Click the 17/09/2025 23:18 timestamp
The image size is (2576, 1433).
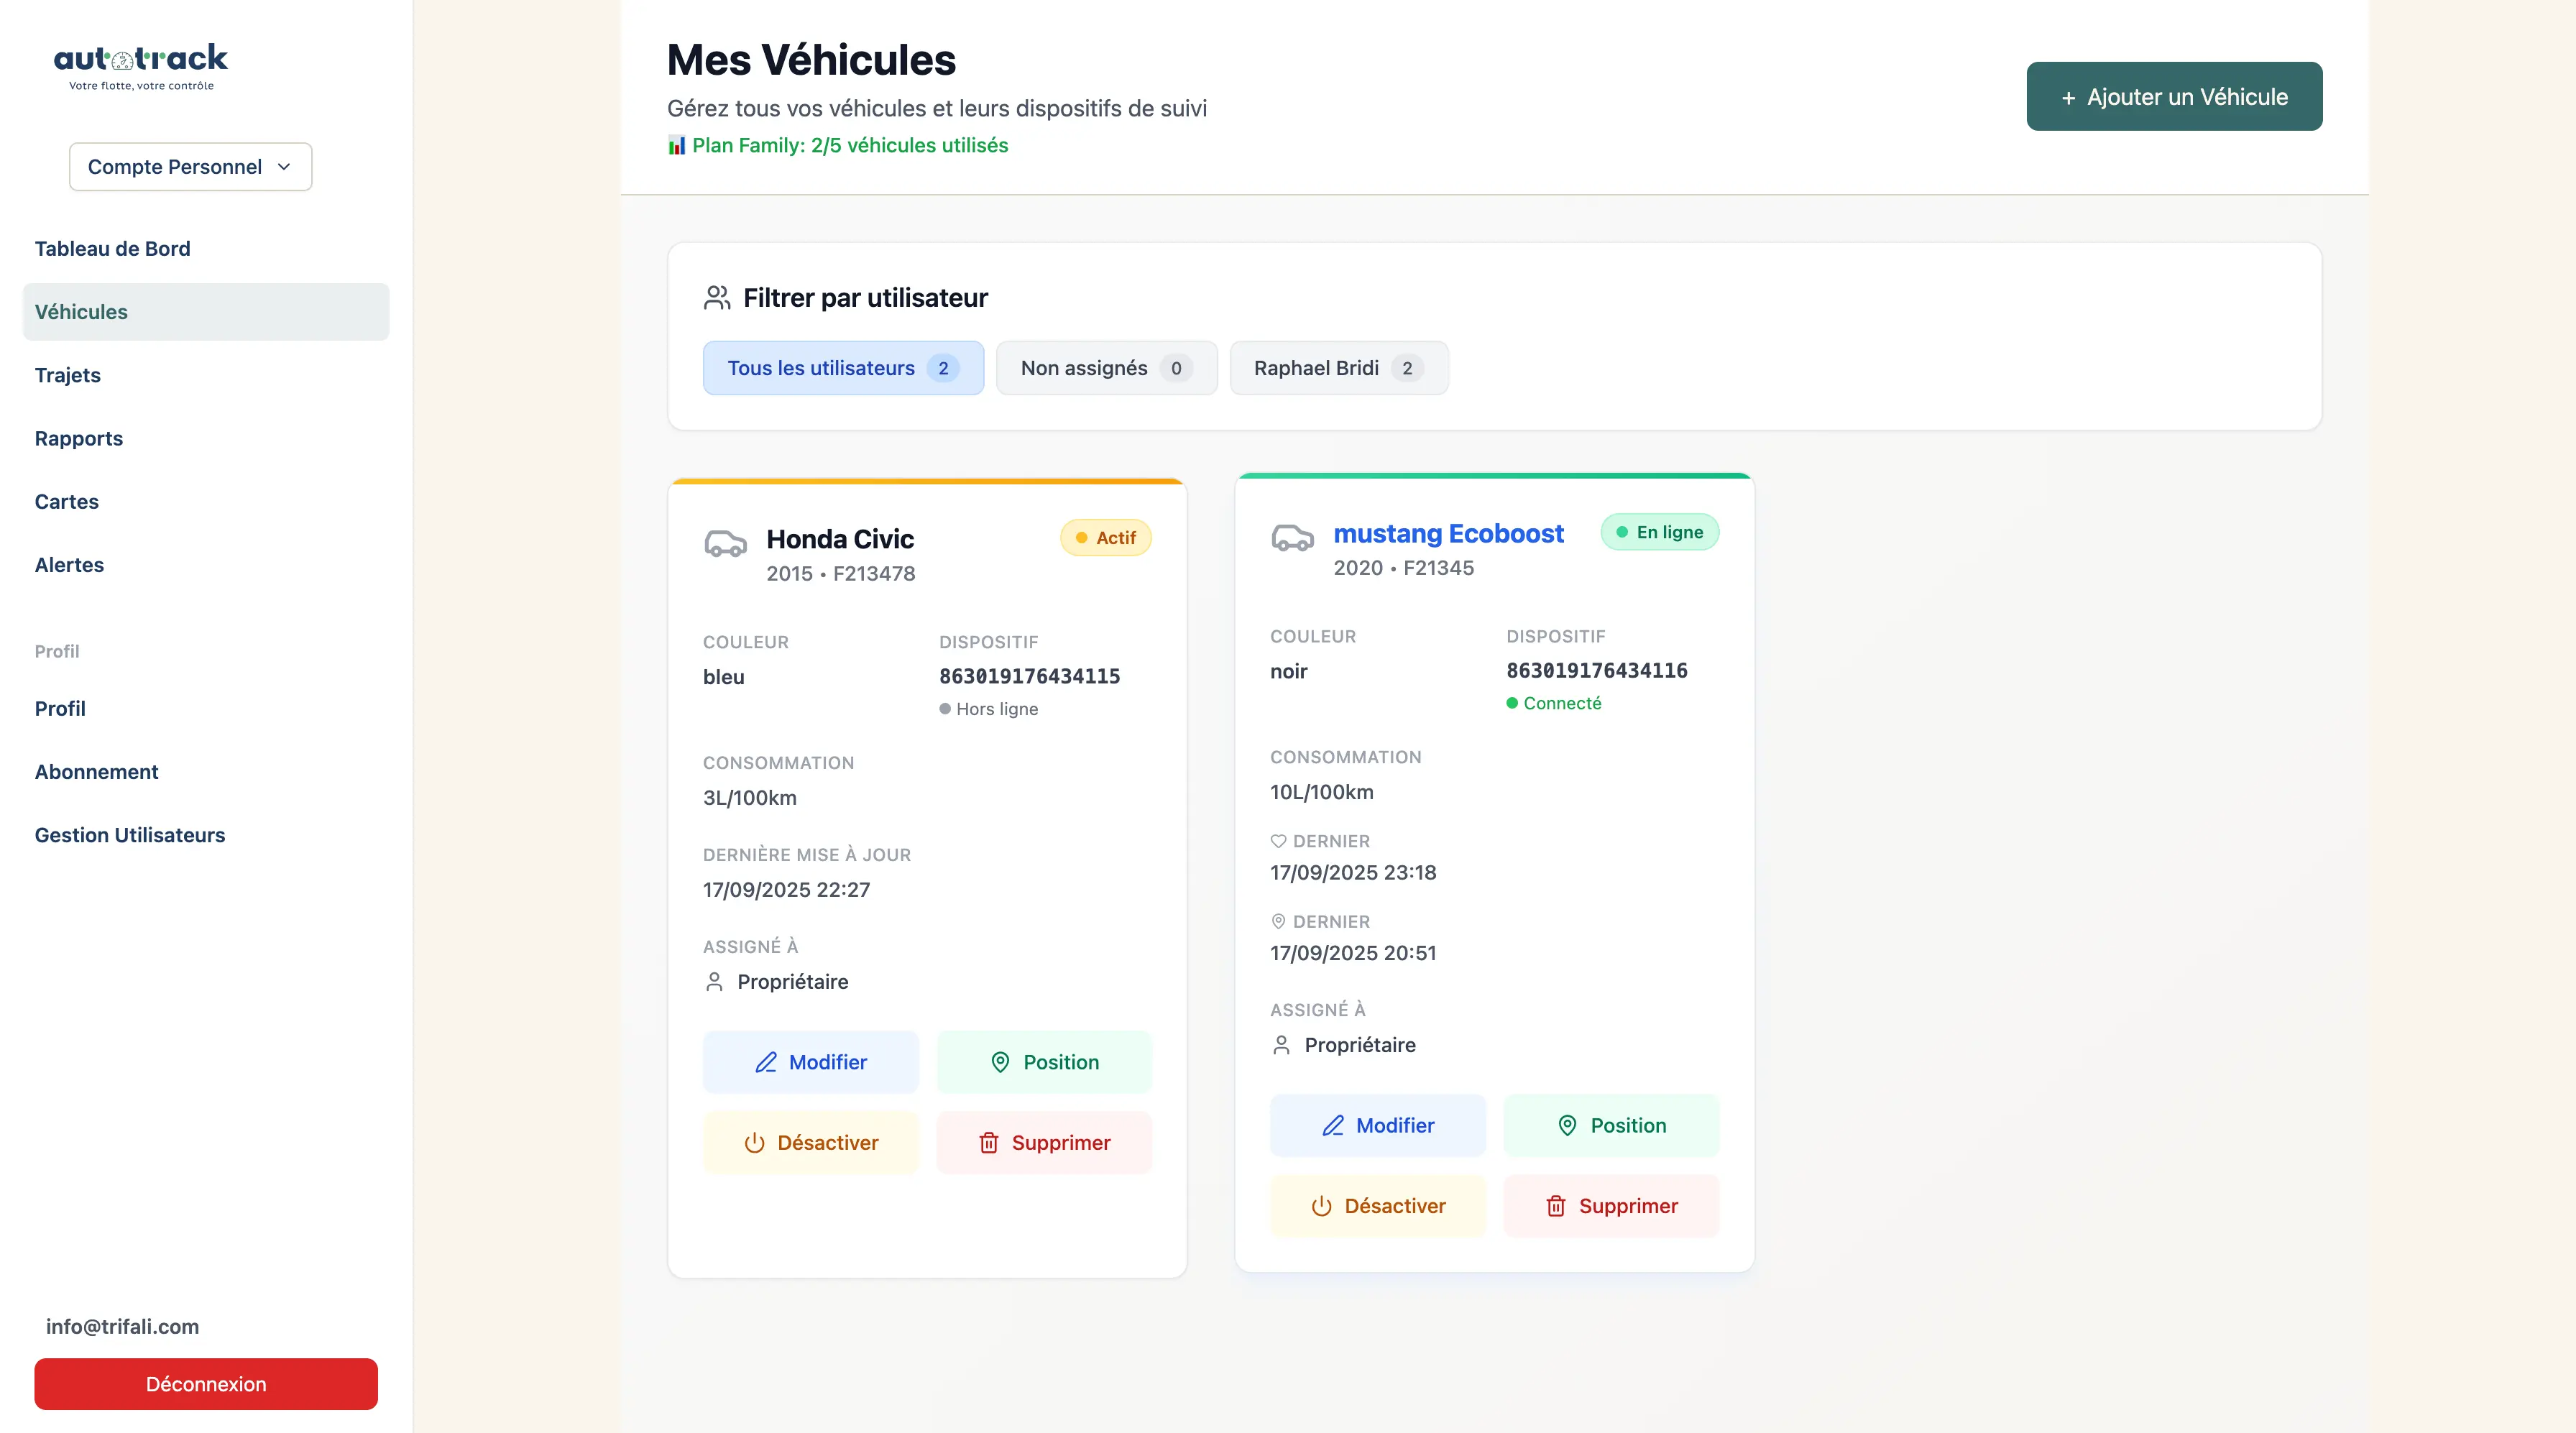click(1353, 873)
